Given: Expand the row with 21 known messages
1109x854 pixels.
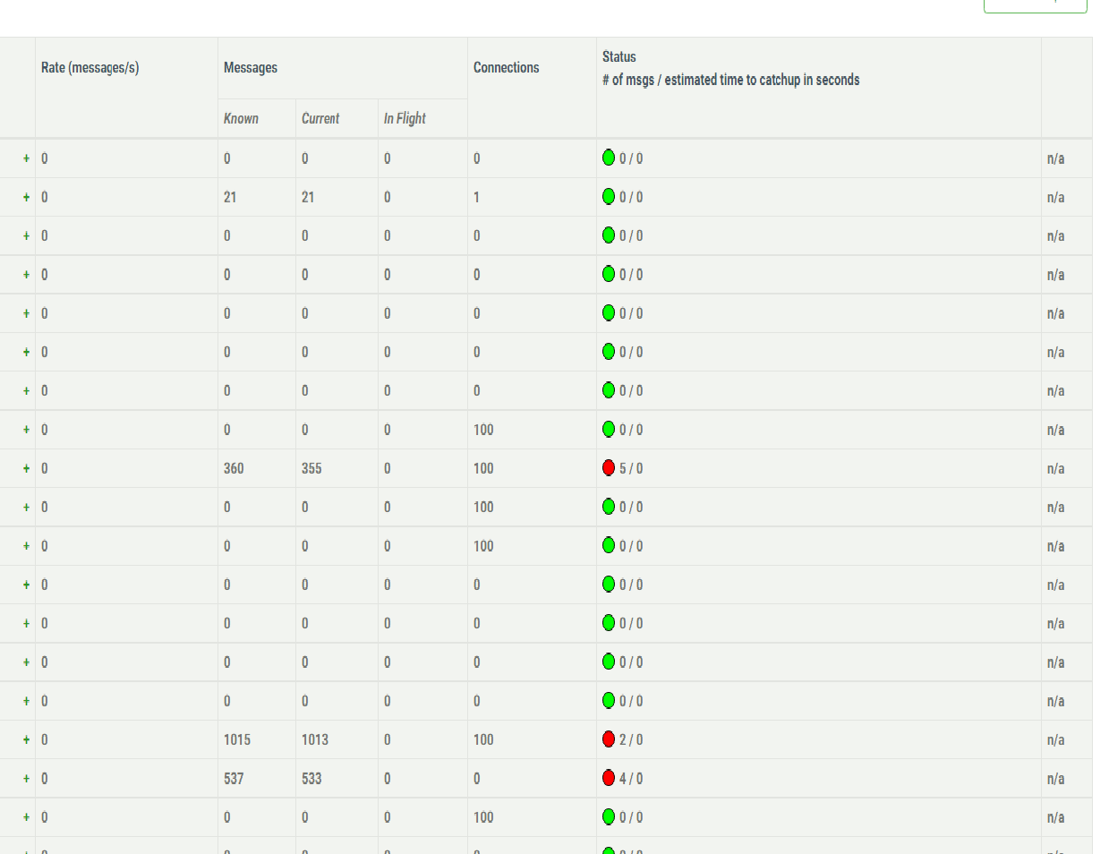Looking at the screenshot, I should click(26, 196).
